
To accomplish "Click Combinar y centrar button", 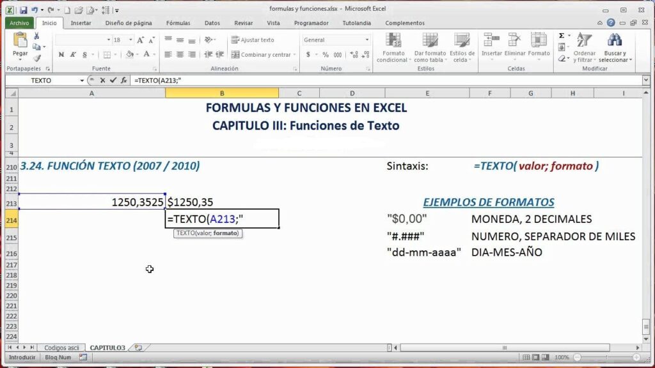I will pos(263,55).
